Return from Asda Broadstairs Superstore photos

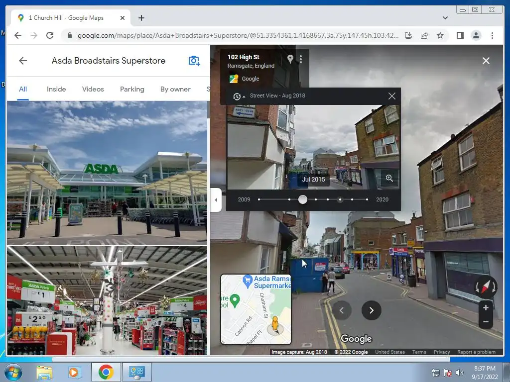23,61
